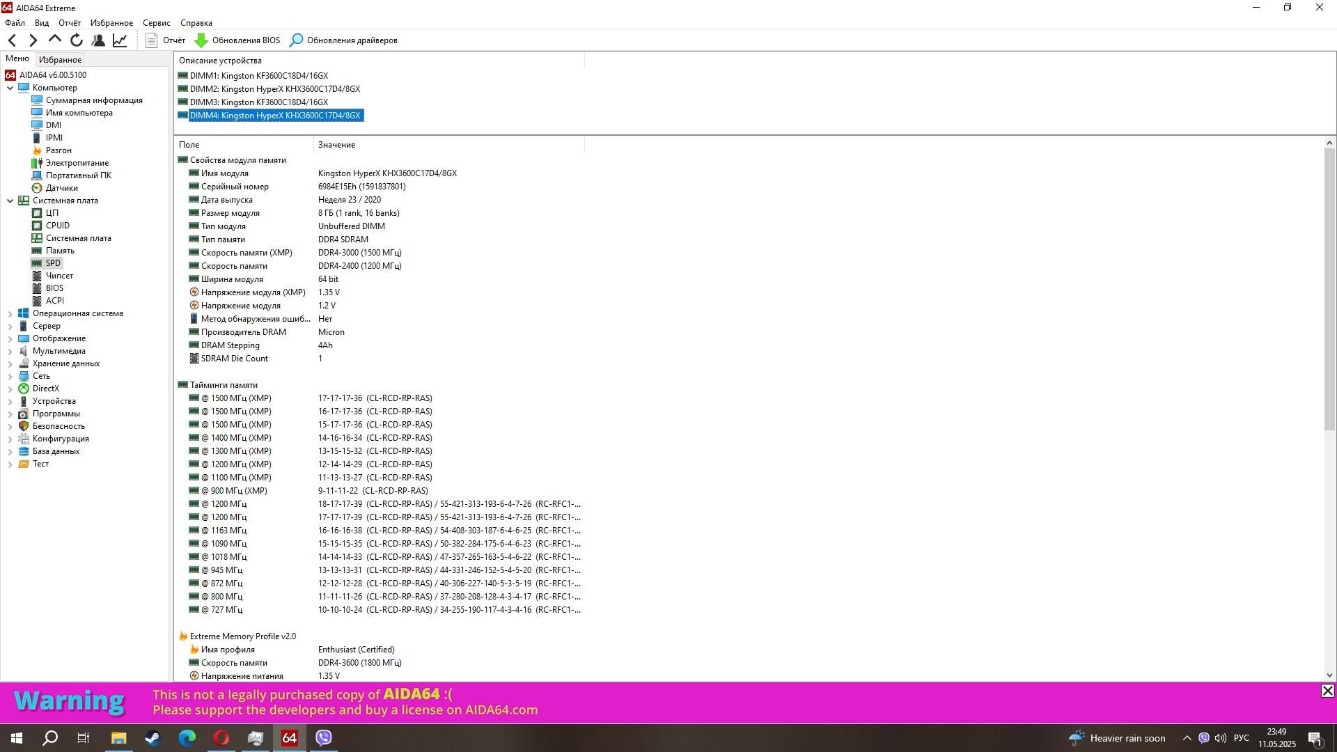1337x752 pixels.
Task: Open the CPUID tree item
Action: pos(57,226)
